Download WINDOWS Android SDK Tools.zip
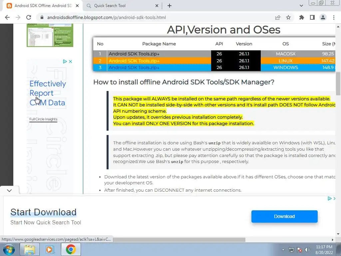341x256 pixels. [x=134, y=67]
